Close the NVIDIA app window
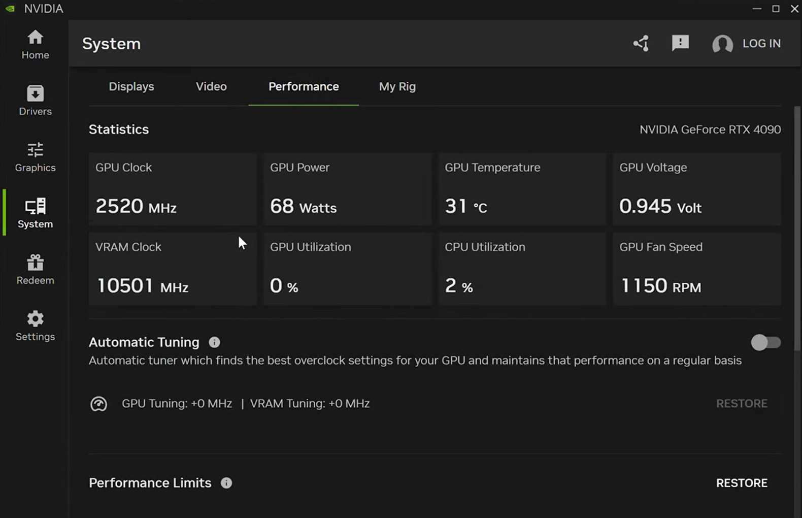 point(794,9)
